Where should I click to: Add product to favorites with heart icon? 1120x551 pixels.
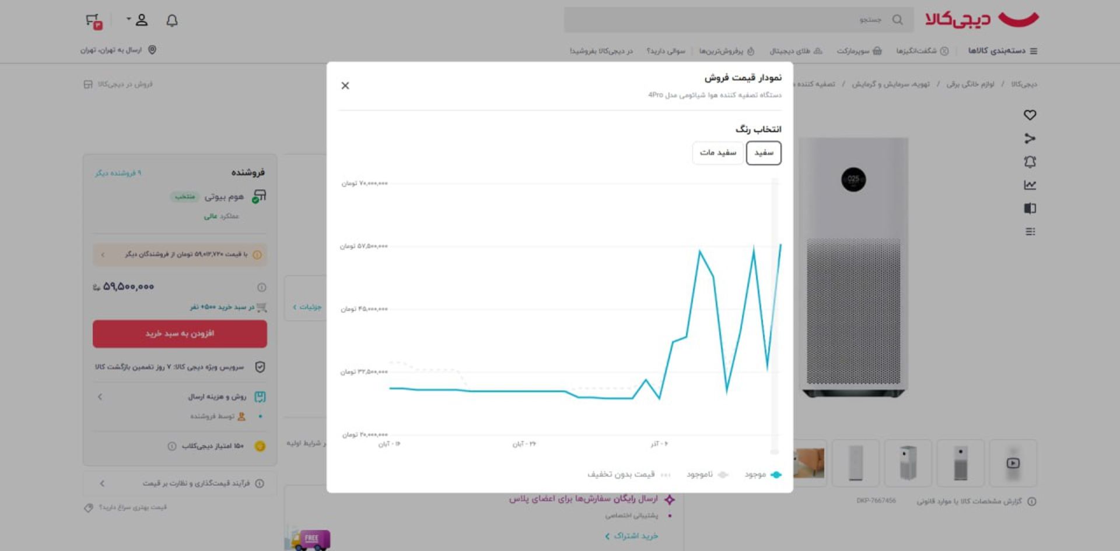pyautogui.click(x=1030, y=115)
